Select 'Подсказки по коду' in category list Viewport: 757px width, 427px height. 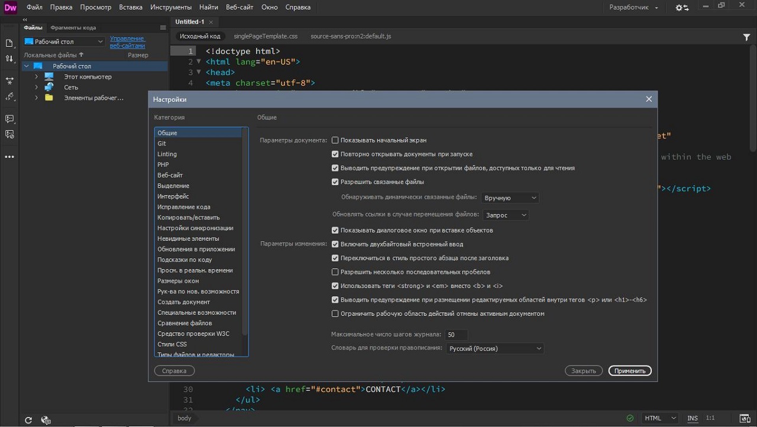(x=185, y=260)
